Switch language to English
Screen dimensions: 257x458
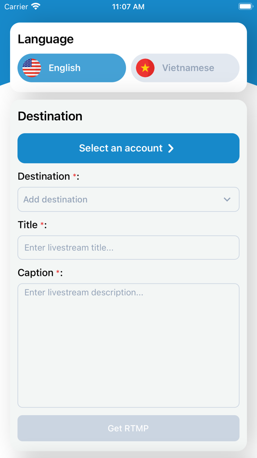pyautogui.click(x=72, y=68)
